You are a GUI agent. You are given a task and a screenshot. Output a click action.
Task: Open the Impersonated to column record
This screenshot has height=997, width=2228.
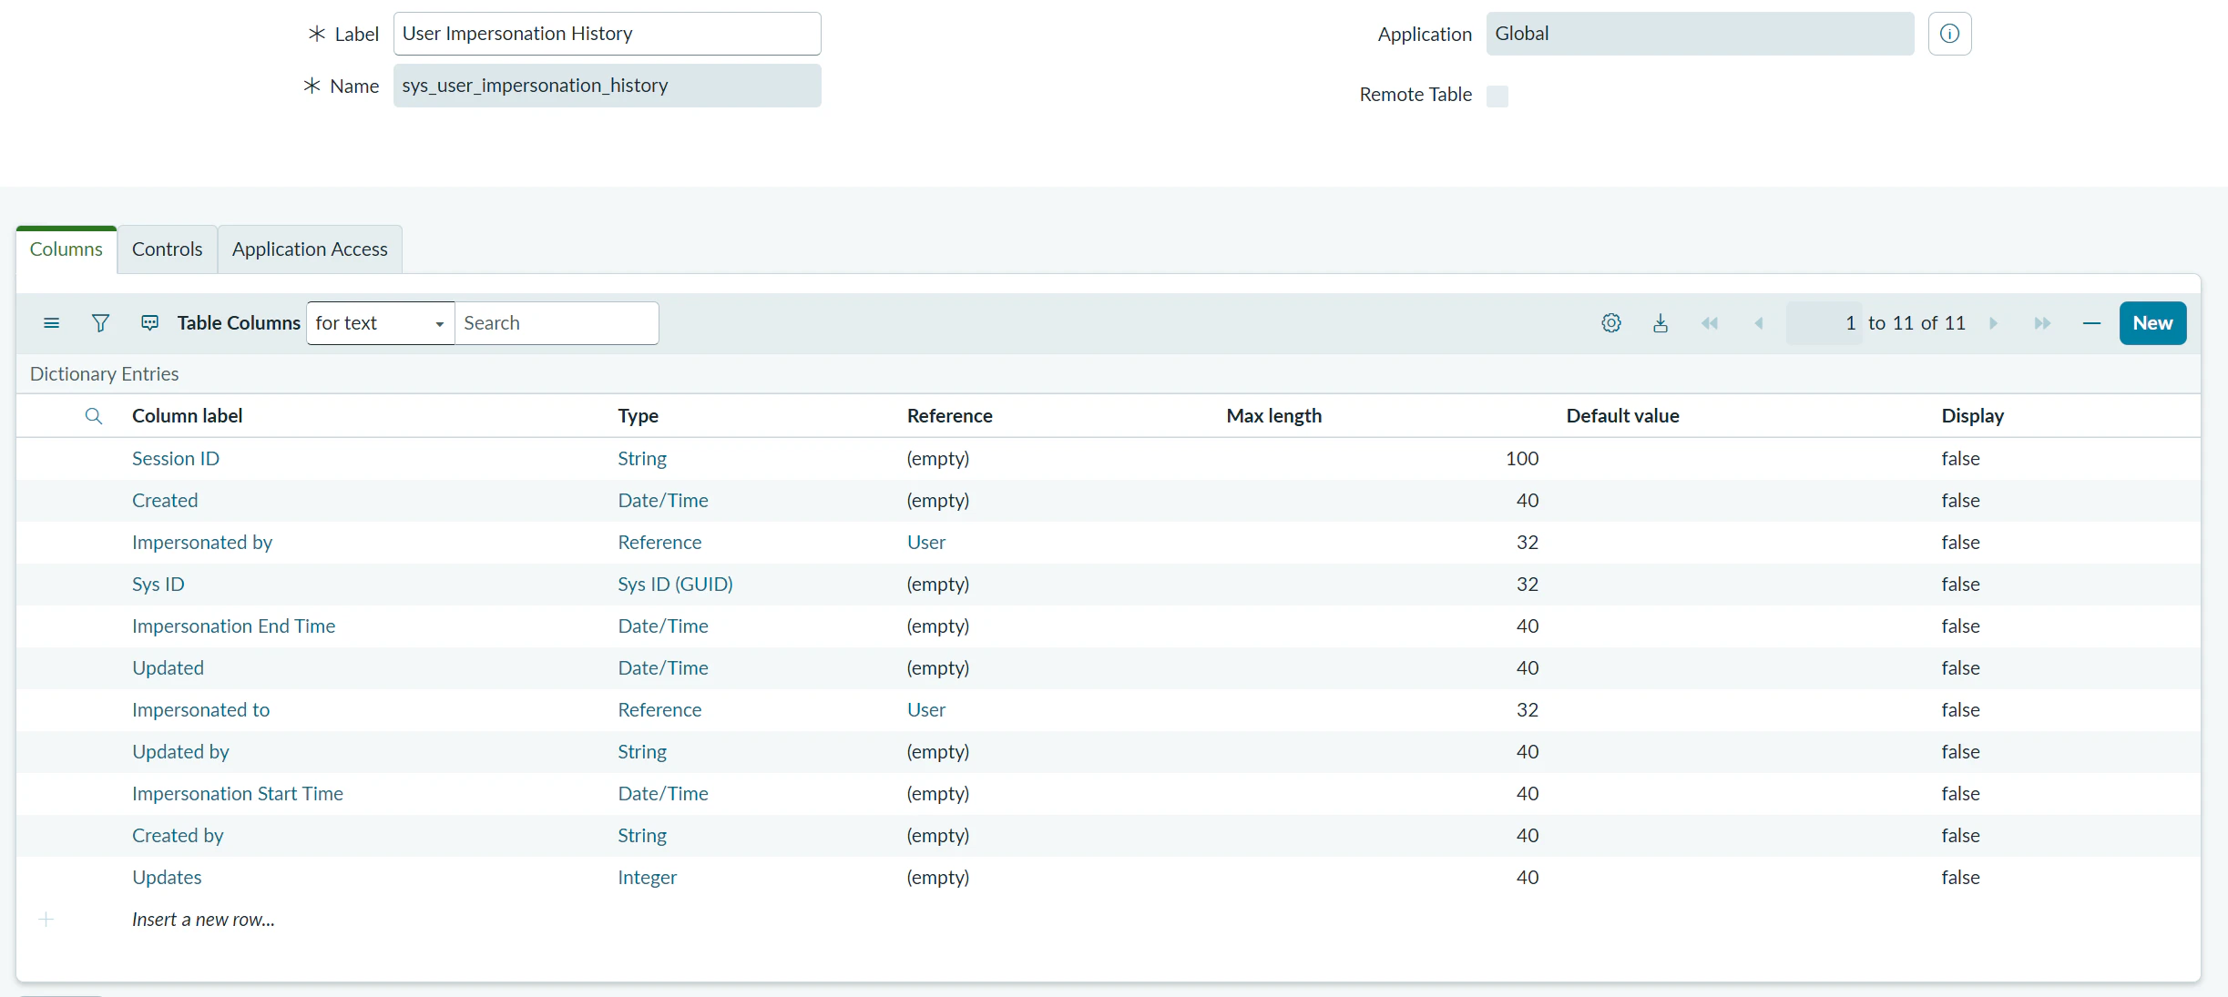201,710
